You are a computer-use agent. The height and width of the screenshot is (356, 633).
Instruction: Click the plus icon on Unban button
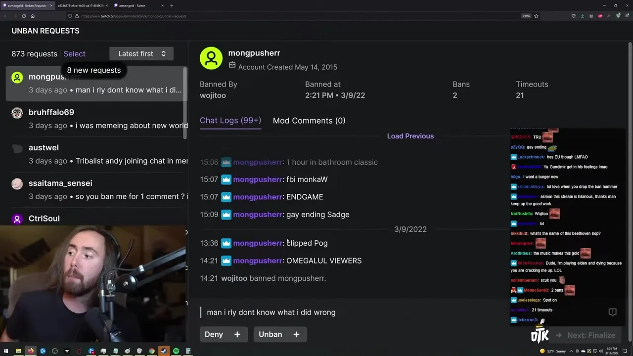click(296, 335)
